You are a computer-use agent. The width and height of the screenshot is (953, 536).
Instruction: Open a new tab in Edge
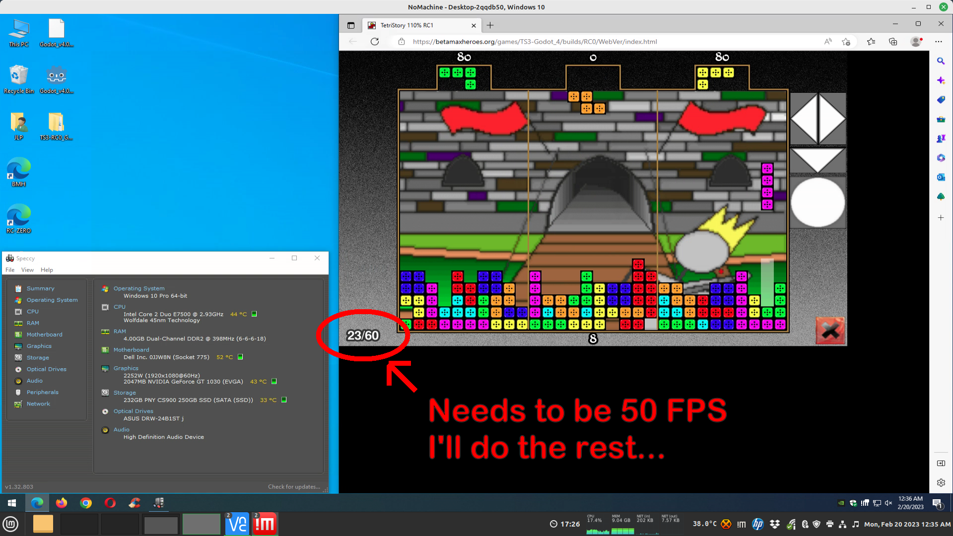[490, 25]
